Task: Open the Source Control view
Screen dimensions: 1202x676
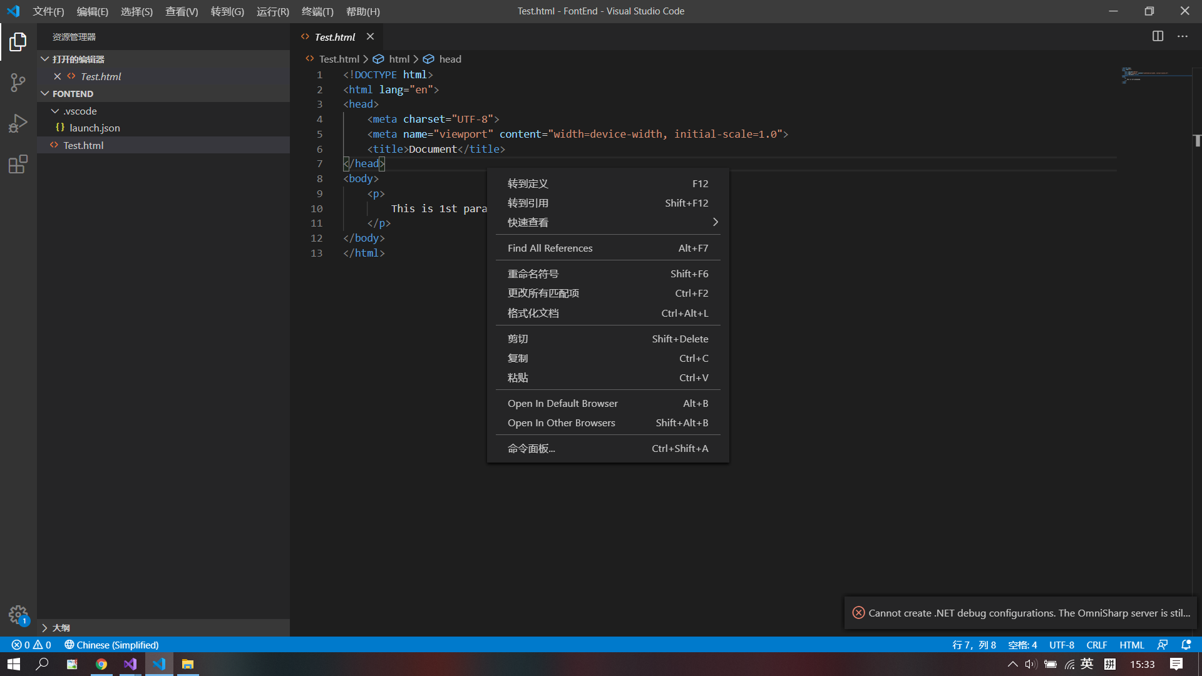Action: pos(18,82)
